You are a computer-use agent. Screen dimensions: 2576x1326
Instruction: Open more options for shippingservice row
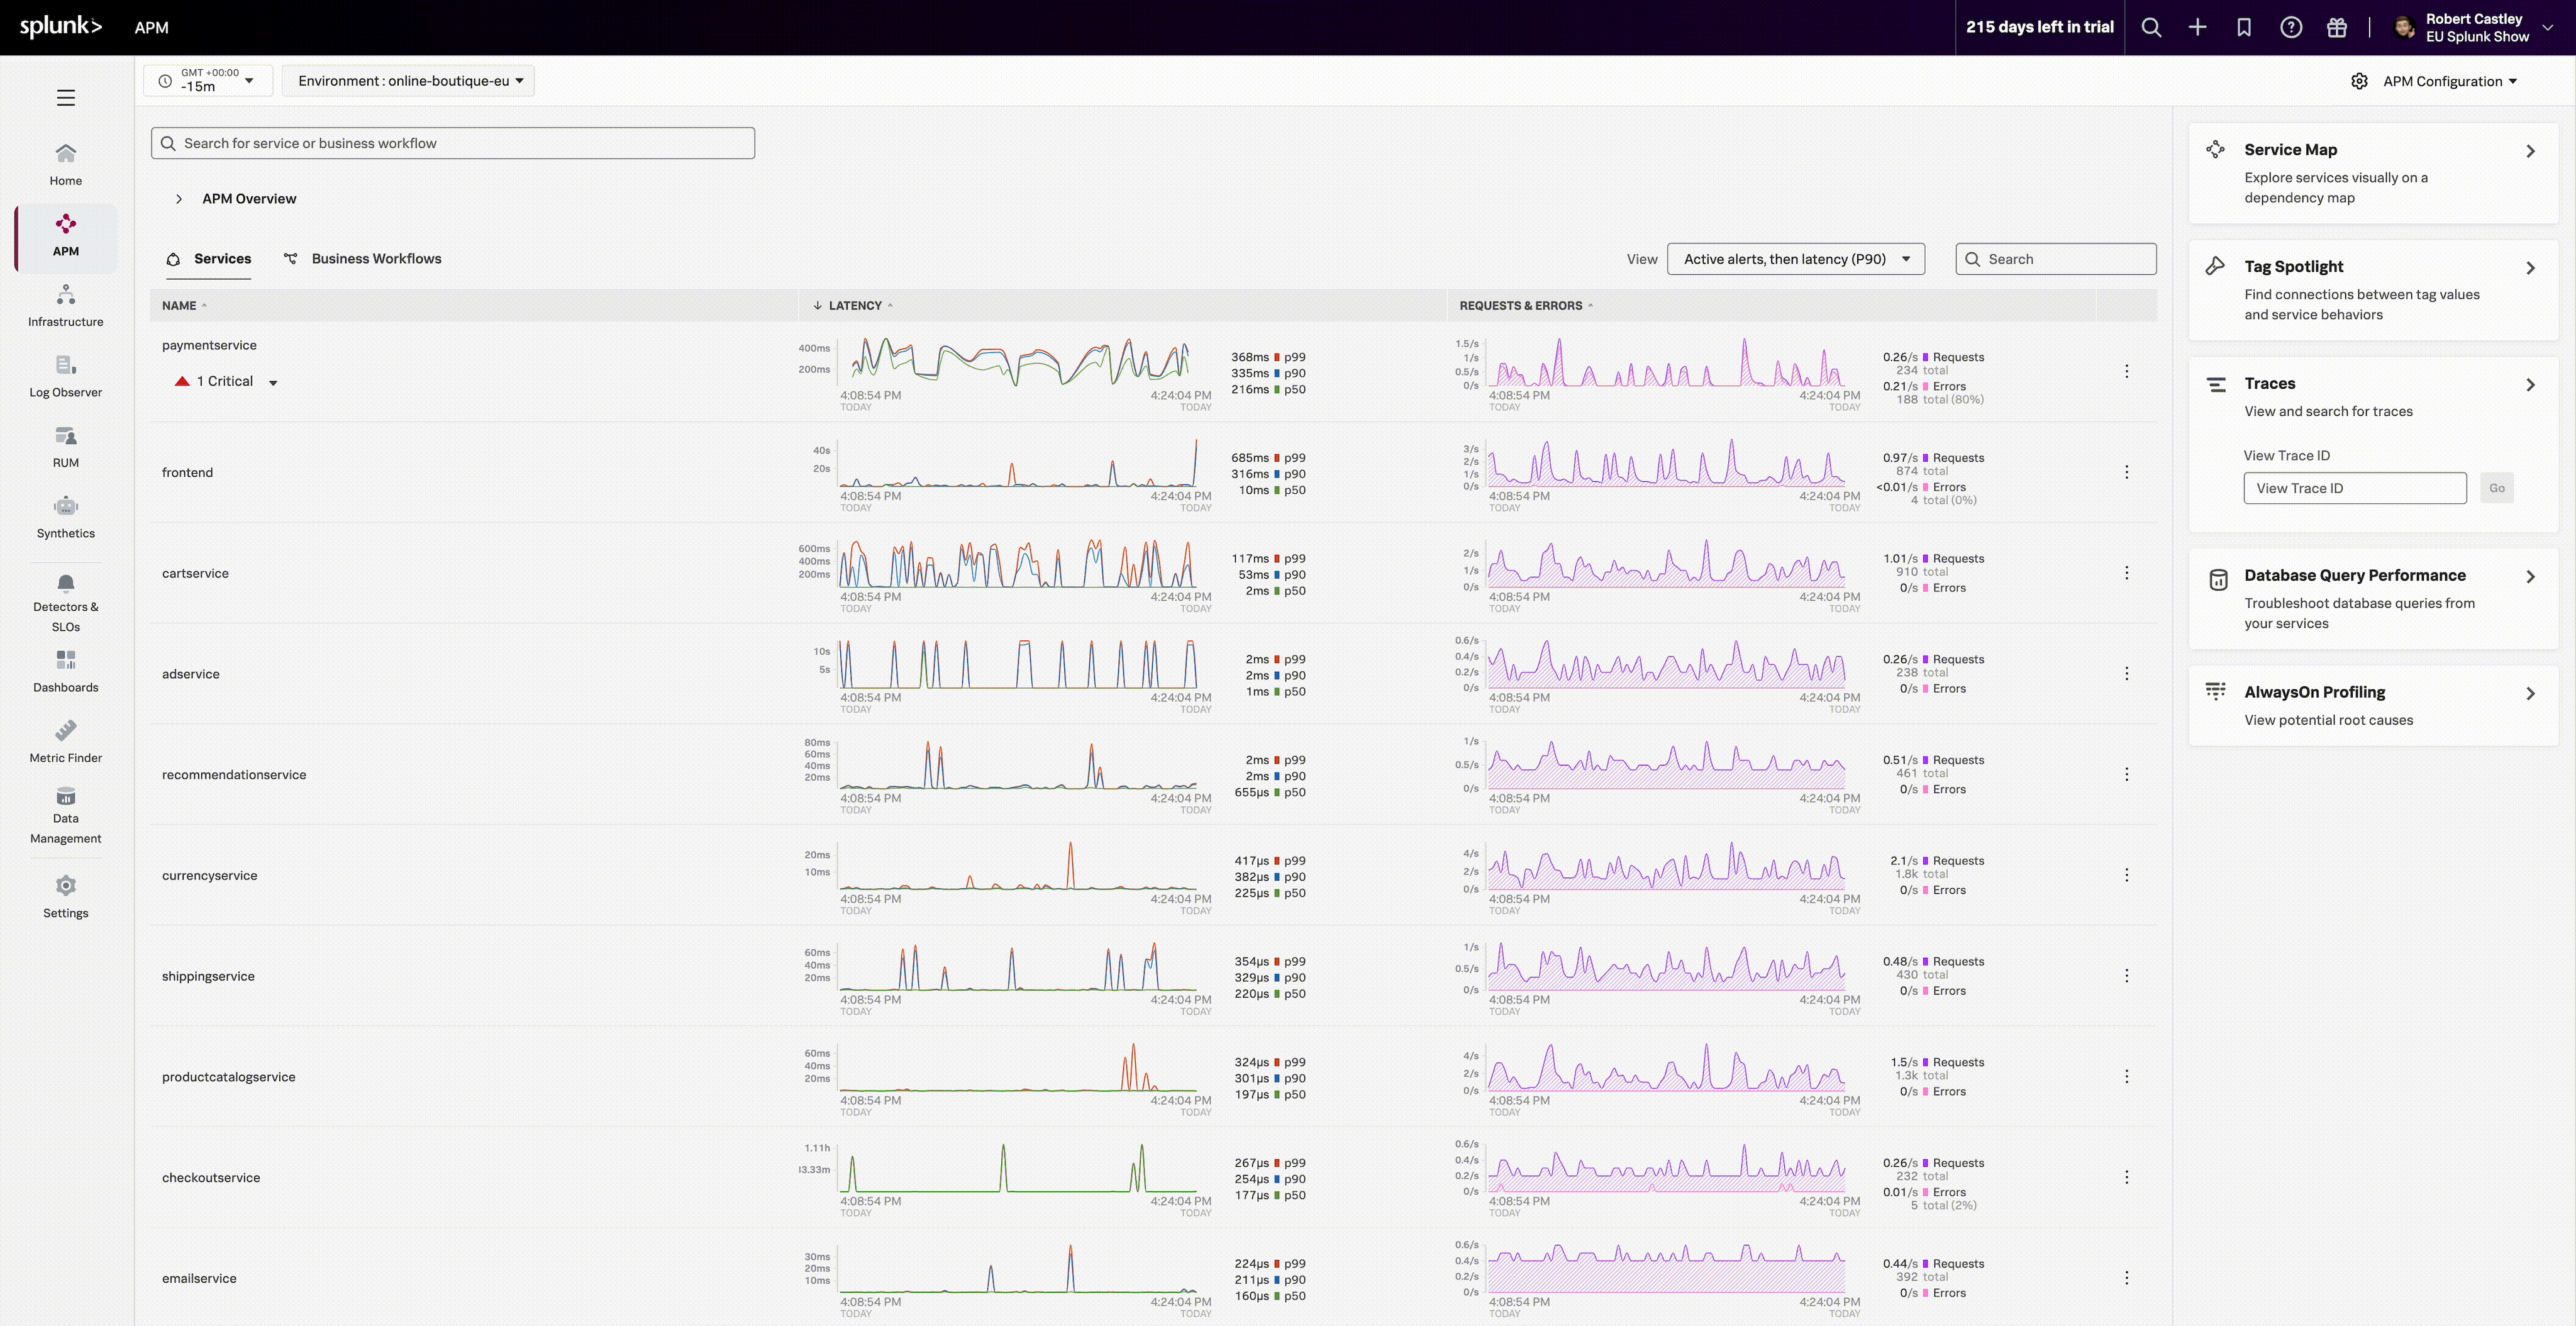2126,976
